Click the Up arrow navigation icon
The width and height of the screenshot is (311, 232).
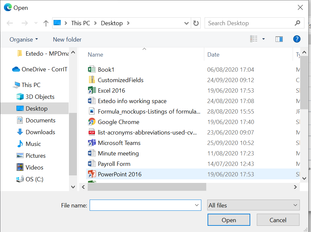click(x=46, y=23)
